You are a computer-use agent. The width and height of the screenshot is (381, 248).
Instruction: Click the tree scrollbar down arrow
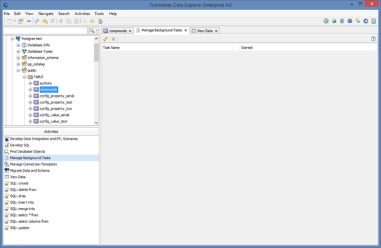tap(96, 123)
